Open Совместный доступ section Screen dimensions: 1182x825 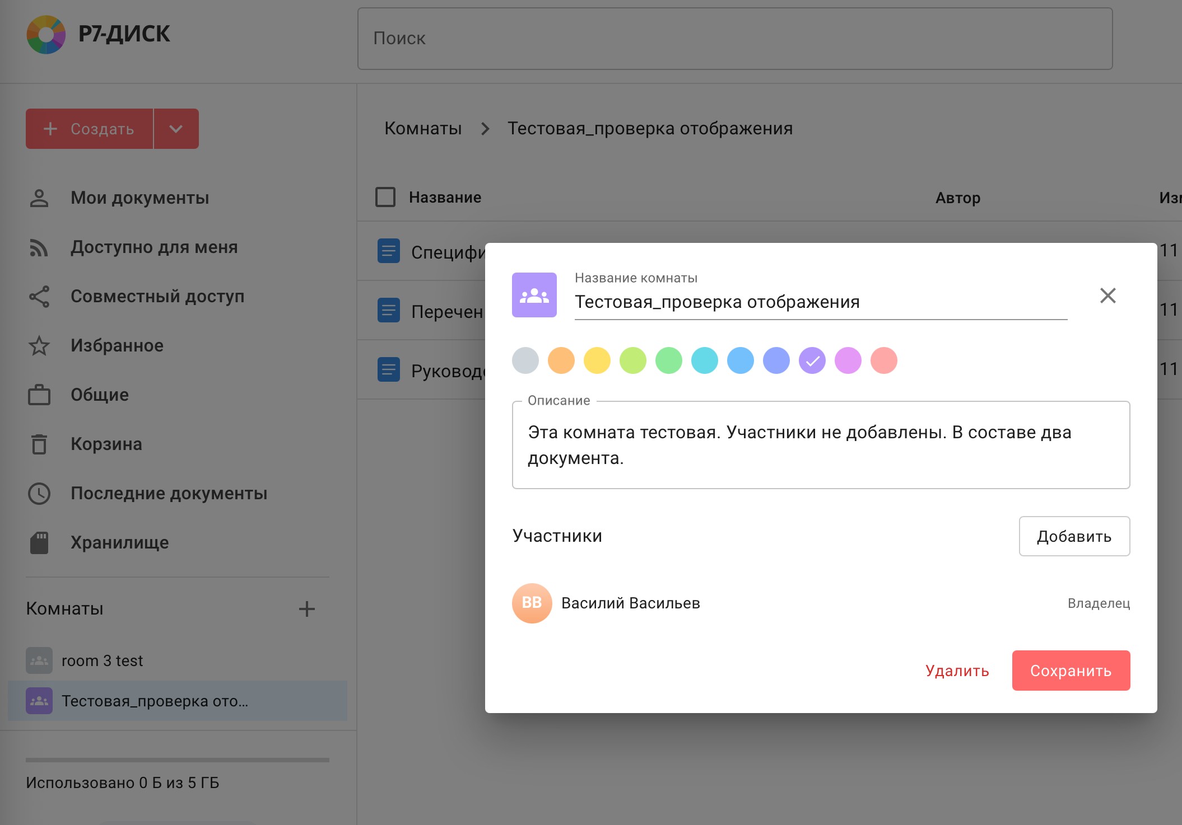click(157, 296)
